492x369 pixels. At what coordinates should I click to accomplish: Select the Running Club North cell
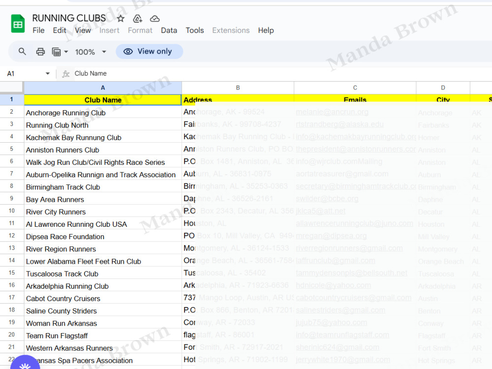[x=103, y=124]
